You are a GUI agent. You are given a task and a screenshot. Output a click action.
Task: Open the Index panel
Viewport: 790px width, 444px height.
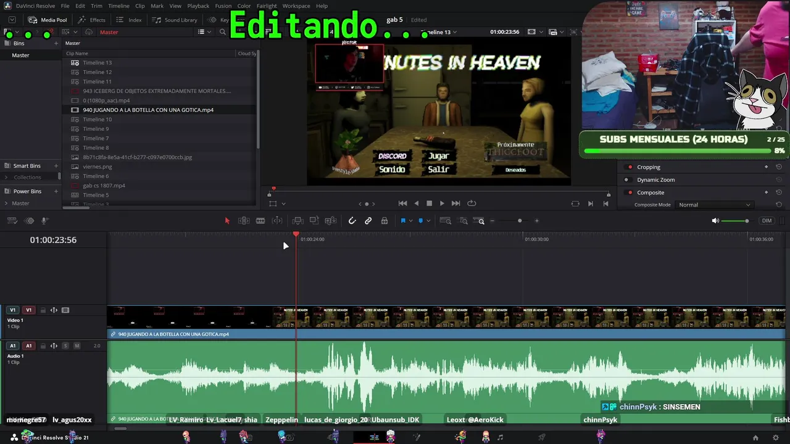pos(129,20)
